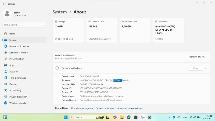The height and width of the screenshot is (121, 215).
Task: Go to Network & internet section
Action: pyautogui.click(x=19, y=53)
